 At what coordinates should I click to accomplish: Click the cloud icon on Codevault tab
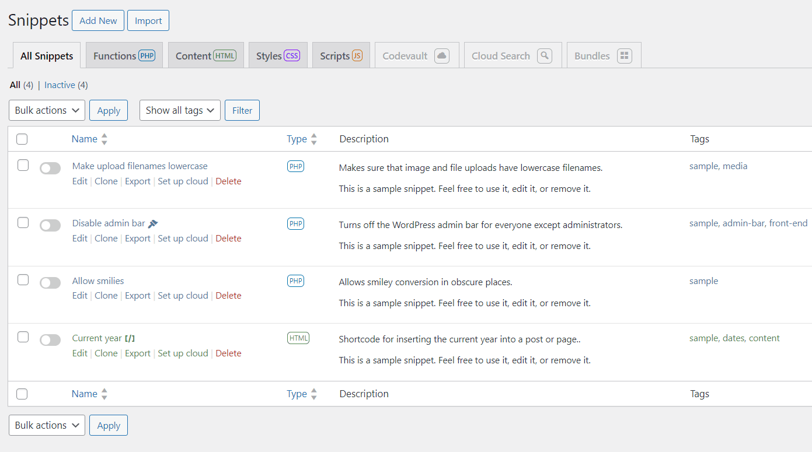point(442,56)
